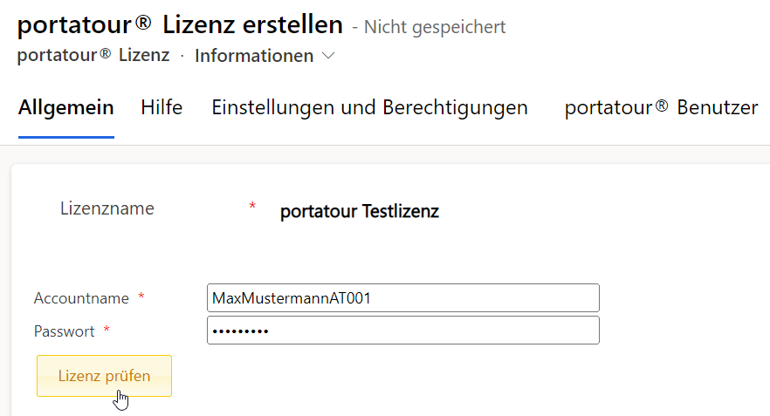Focus the Passwort input field

click(x=403, y=331)
